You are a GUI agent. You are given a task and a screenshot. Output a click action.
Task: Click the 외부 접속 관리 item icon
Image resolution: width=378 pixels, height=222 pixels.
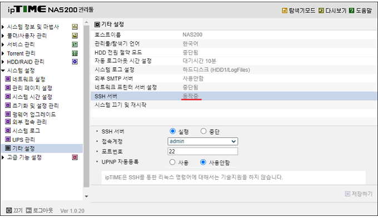(x=8, y=121)
